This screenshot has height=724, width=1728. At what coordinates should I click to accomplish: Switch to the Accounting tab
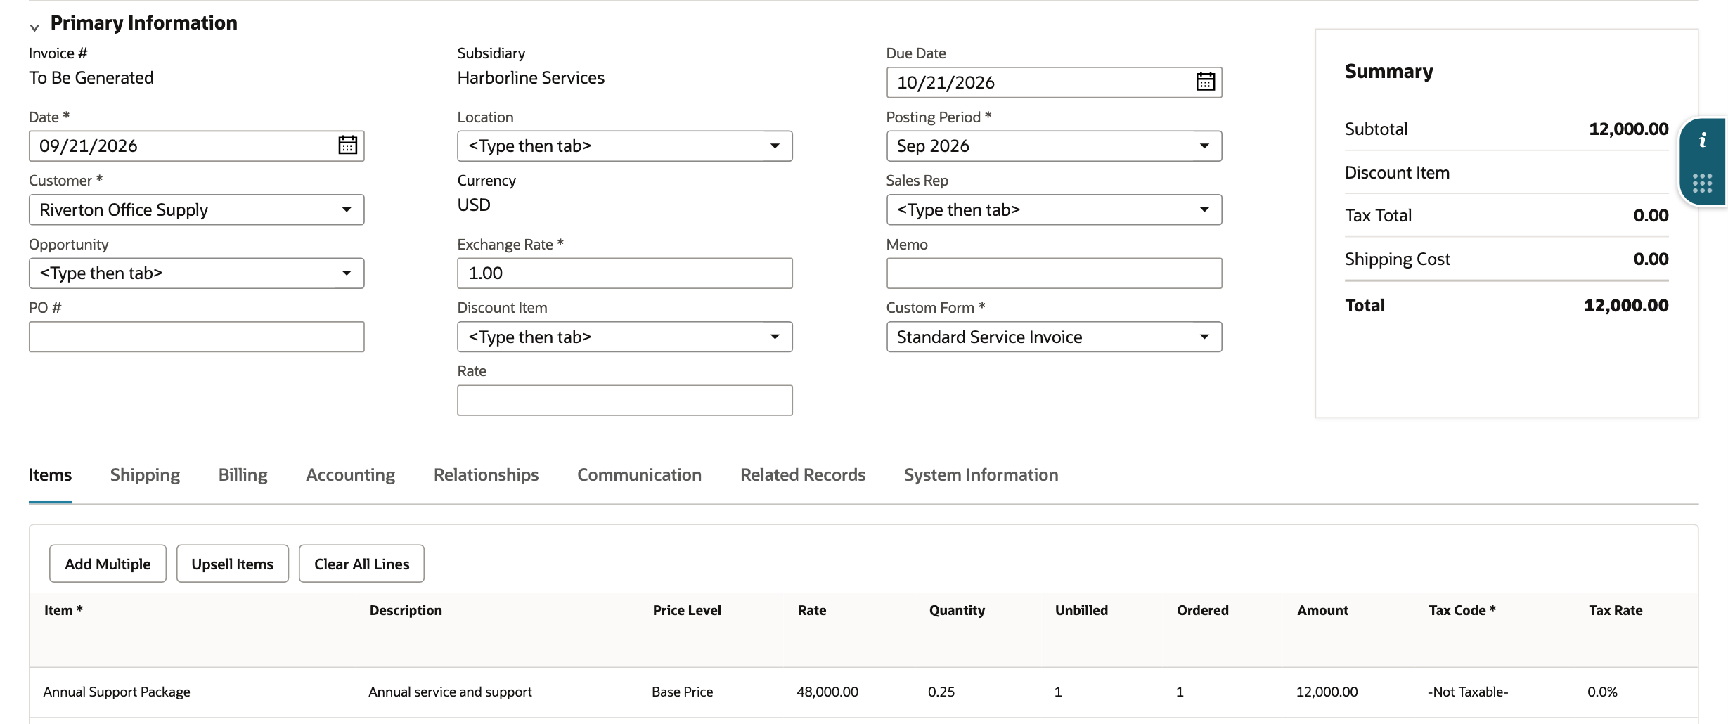click(350, 475)
